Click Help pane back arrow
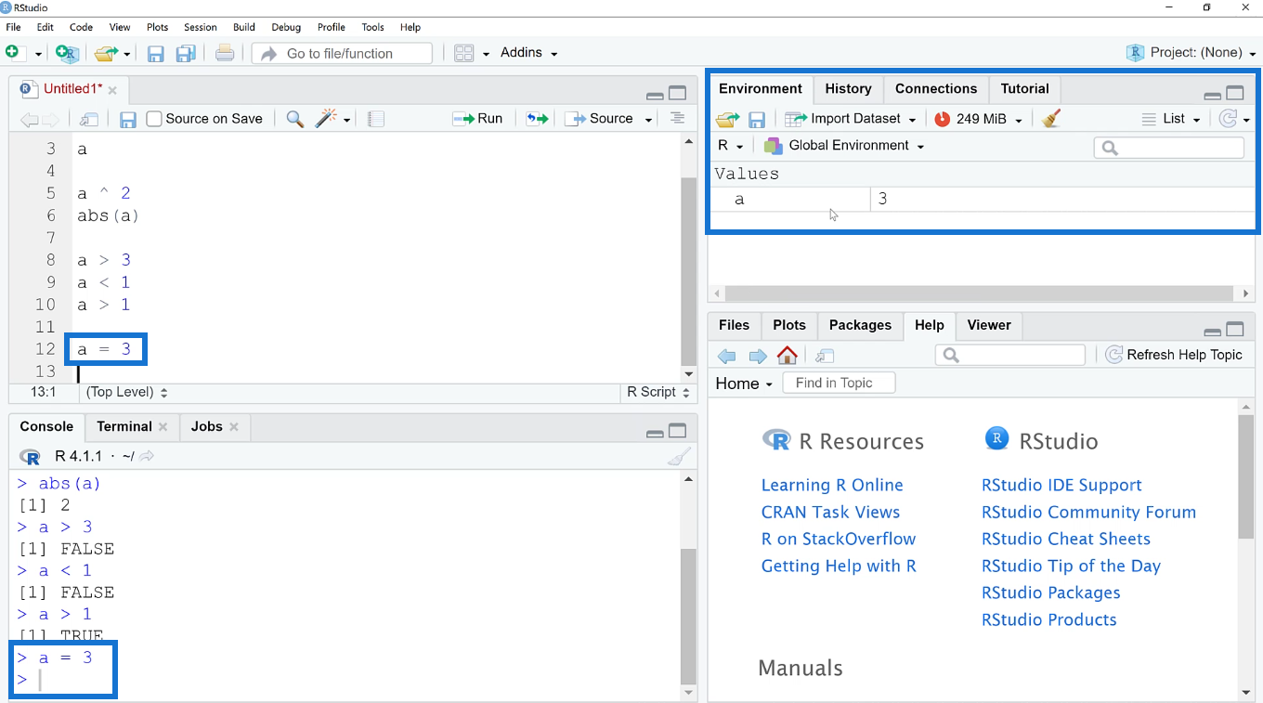The image size is (1263, 703). [727, 356]
